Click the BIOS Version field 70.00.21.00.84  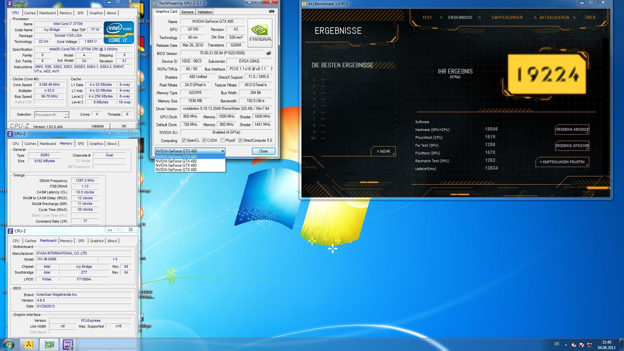(x=222, y=53)
